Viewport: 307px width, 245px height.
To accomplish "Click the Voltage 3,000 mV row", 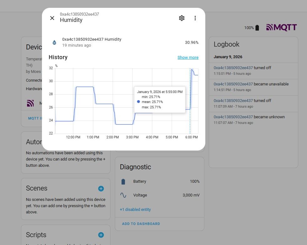I will click(x=160, y=195).
